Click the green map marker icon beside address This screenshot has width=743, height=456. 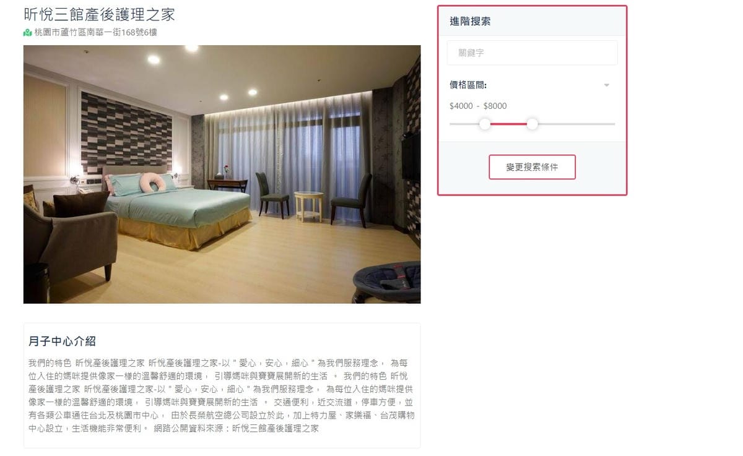[x=27, y=32]
